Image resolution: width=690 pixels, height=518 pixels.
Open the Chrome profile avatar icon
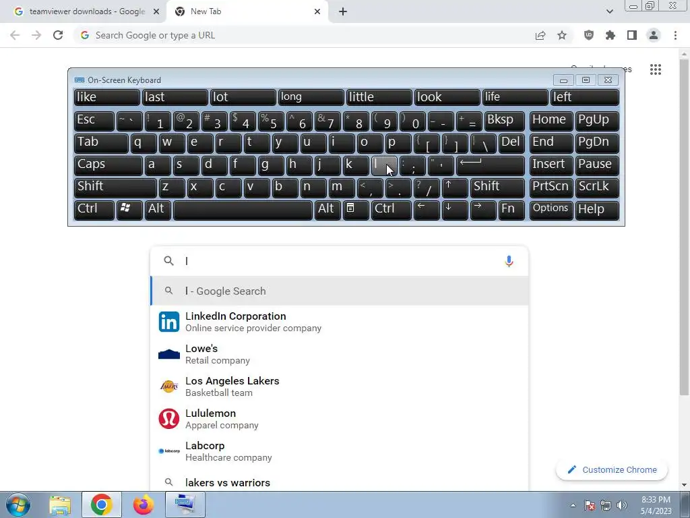point(654,35)
